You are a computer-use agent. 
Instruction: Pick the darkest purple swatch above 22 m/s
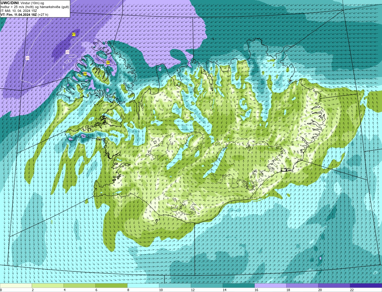(x=366, y=285)
